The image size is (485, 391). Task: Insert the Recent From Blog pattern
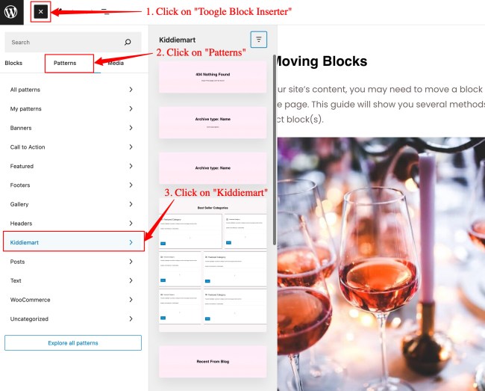click(x=213, y=362)
